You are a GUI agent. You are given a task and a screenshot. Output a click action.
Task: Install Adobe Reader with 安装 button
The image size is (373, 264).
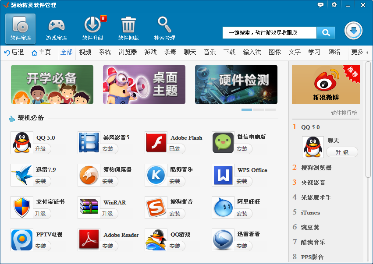[x=108, y=246]
